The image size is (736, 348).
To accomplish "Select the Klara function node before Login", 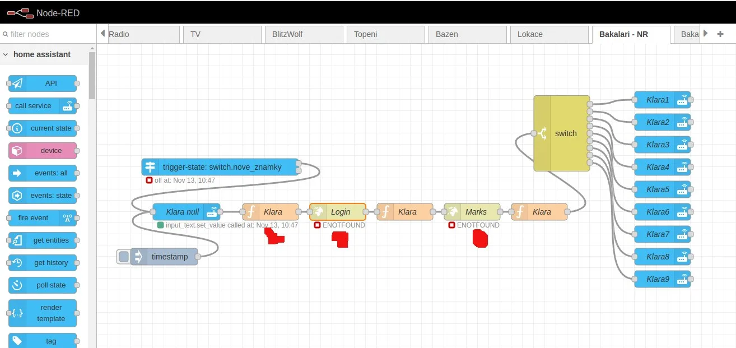I will 271,212.
